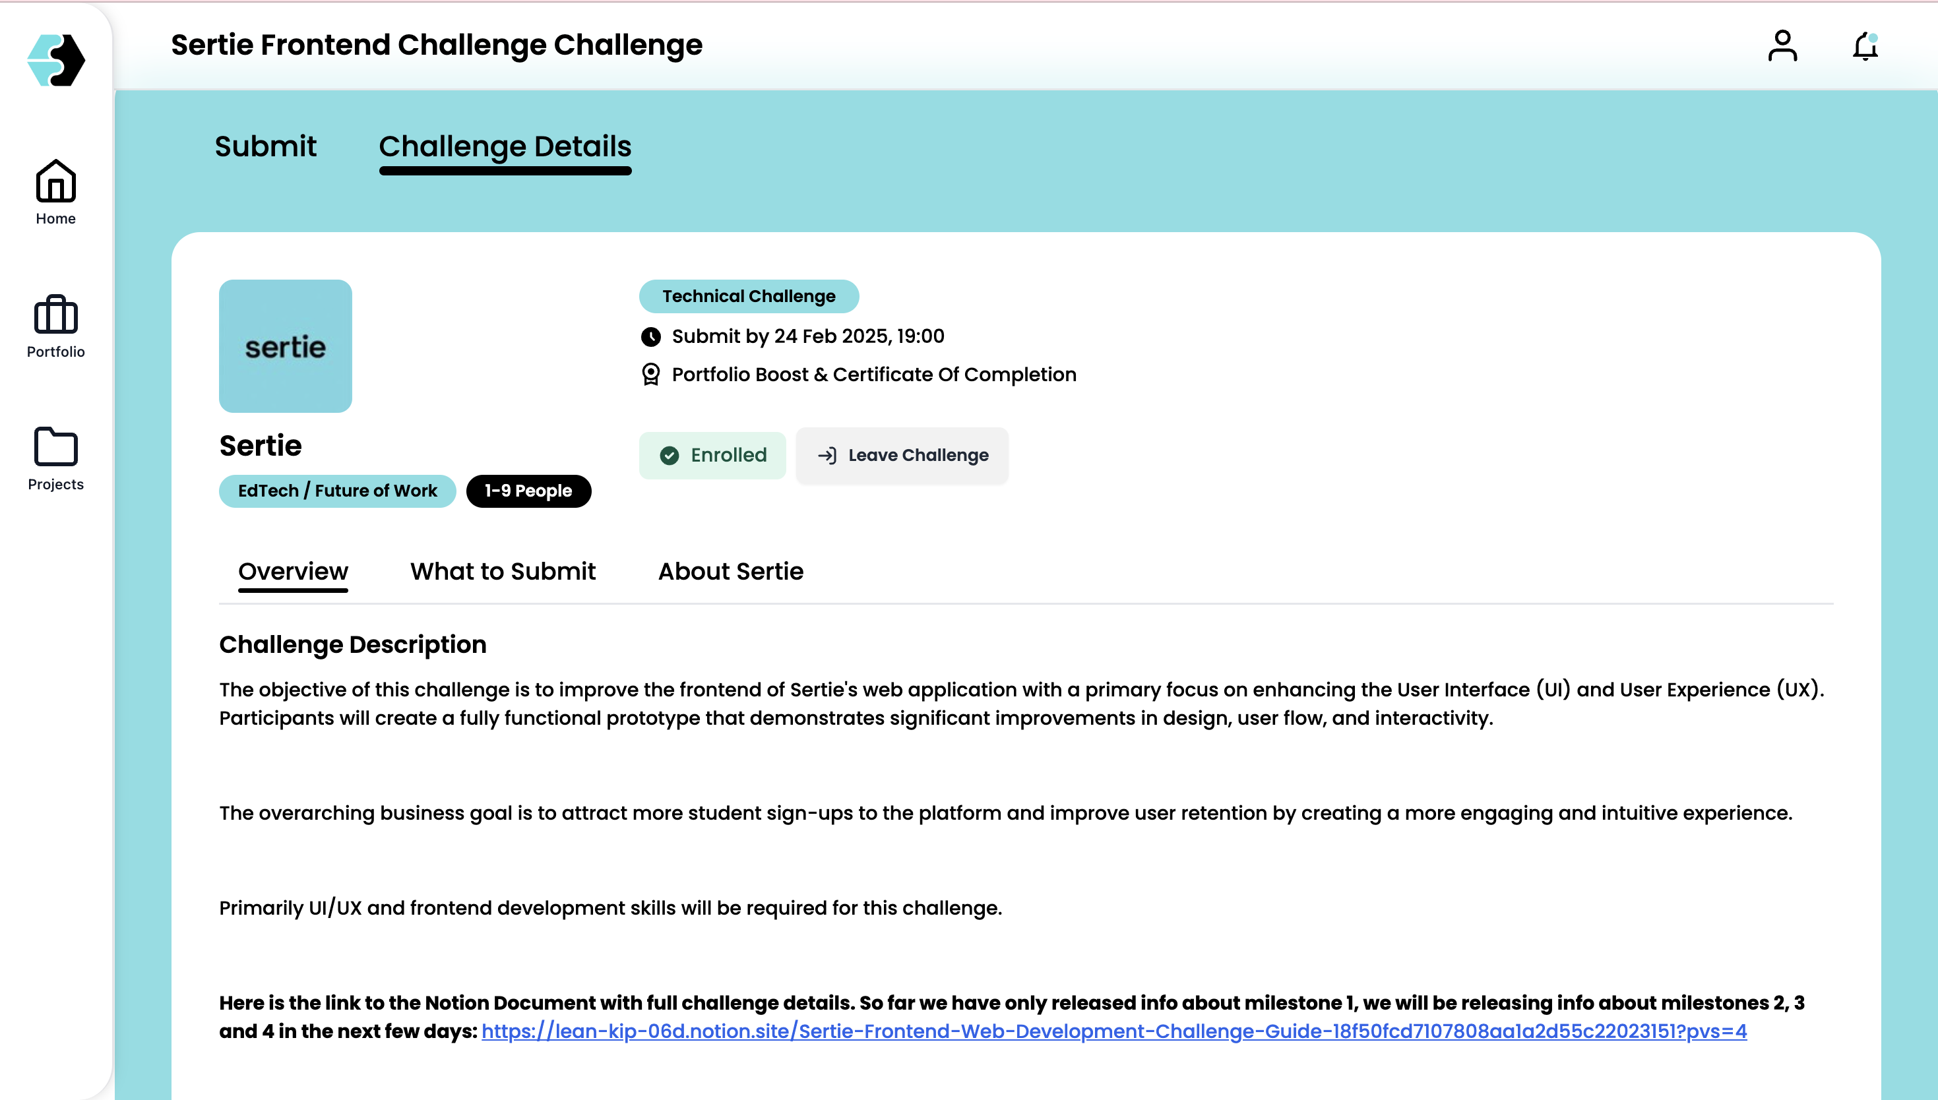Viewport: 1938px width, 1100px height.
Task: Click the green Enrolled checkmark icon
Action: click(670, 456)
